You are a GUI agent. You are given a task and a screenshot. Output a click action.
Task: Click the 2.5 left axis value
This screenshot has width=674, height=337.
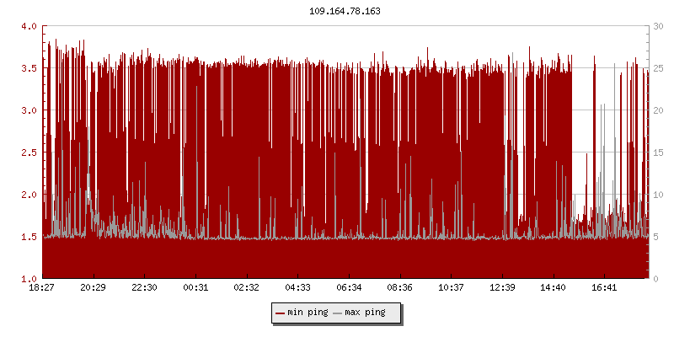click(x=29, y=152)
